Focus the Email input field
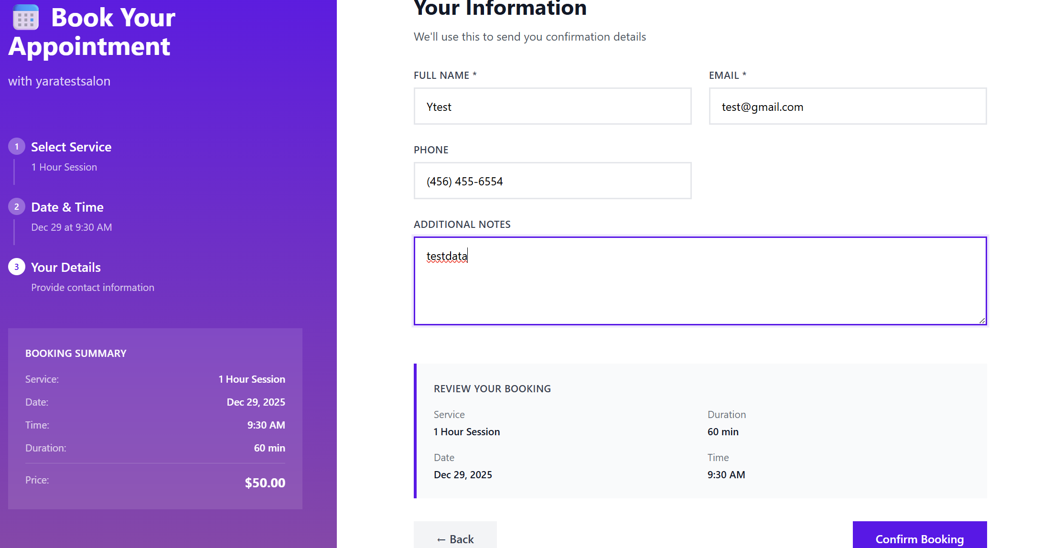The image size is (1043, 548). 847,107
